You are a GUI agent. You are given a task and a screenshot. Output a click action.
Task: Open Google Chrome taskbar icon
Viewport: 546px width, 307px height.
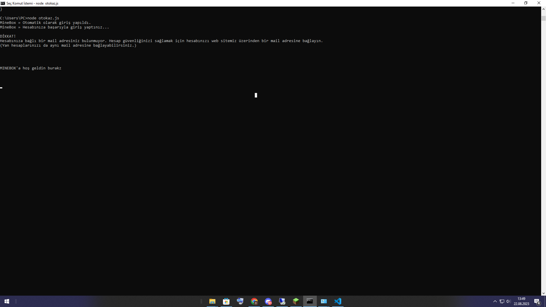coord(254,301)
